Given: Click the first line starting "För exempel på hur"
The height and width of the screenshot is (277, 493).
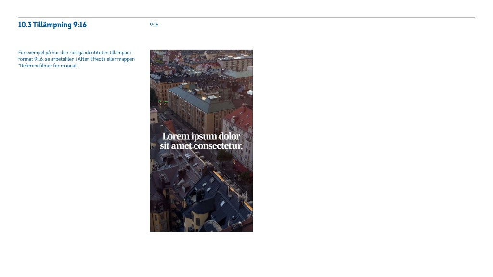Looking at the screenshot, I should 75,52.
